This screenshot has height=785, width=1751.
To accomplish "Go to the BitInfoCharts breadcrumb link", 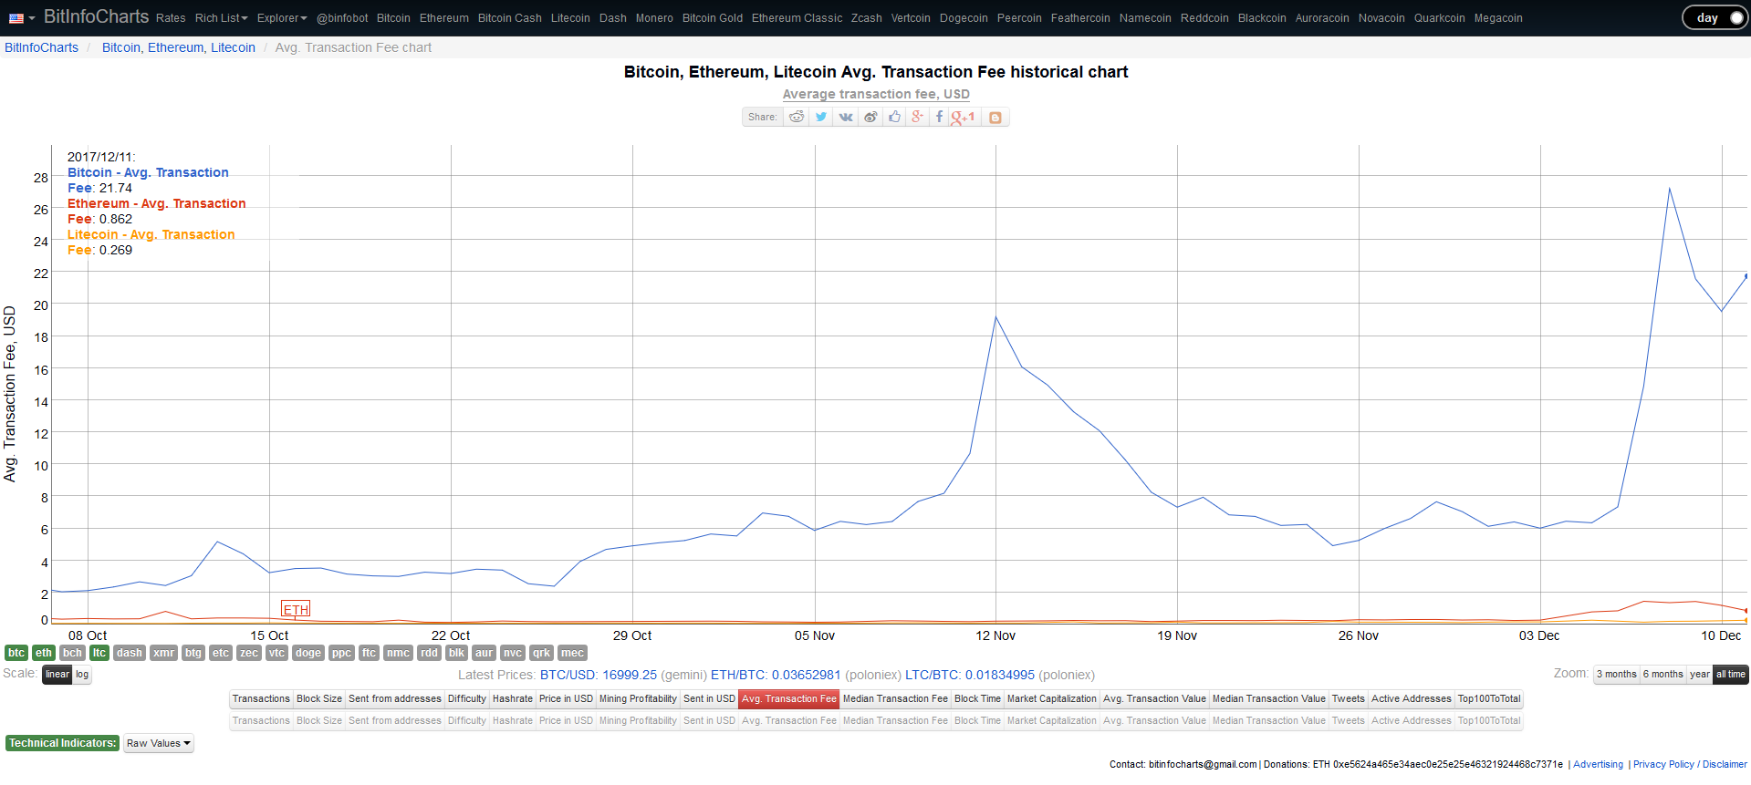I will [42, 47].
